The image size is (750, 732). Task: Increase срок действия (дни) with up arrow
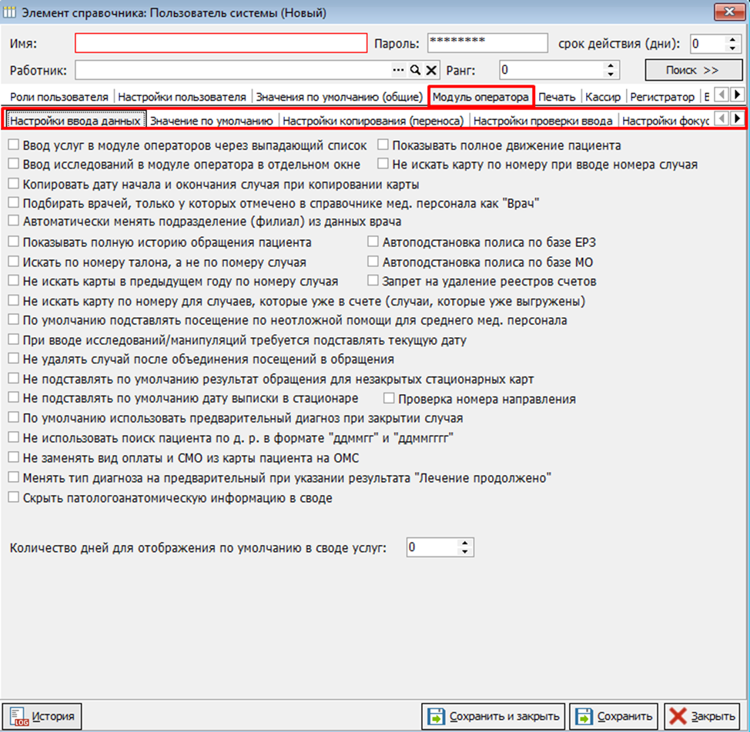[731, 39]
